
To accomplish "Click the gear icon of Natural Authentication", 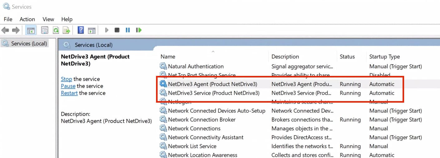I will pyautogui.click(x=163, y=66).
